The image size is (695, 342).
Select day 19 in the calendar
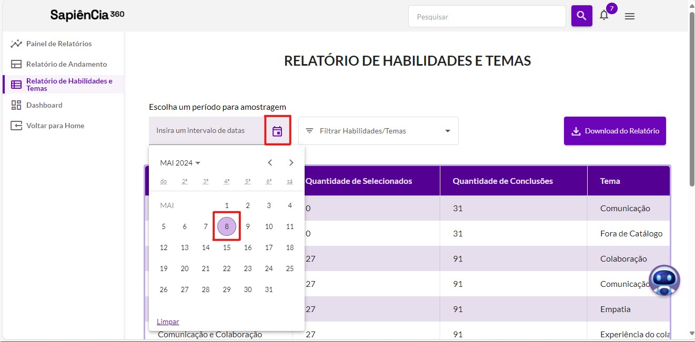point(164,268)
